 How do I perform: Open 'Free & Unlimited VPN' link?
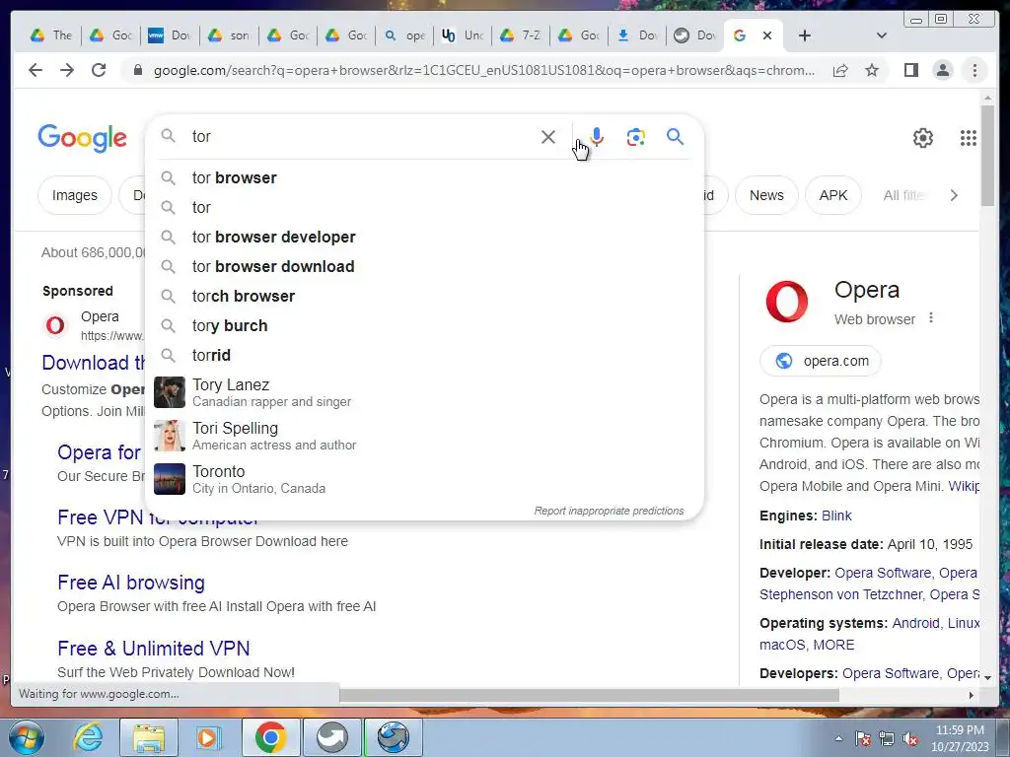pyautogui.click(x=153, y=649)
